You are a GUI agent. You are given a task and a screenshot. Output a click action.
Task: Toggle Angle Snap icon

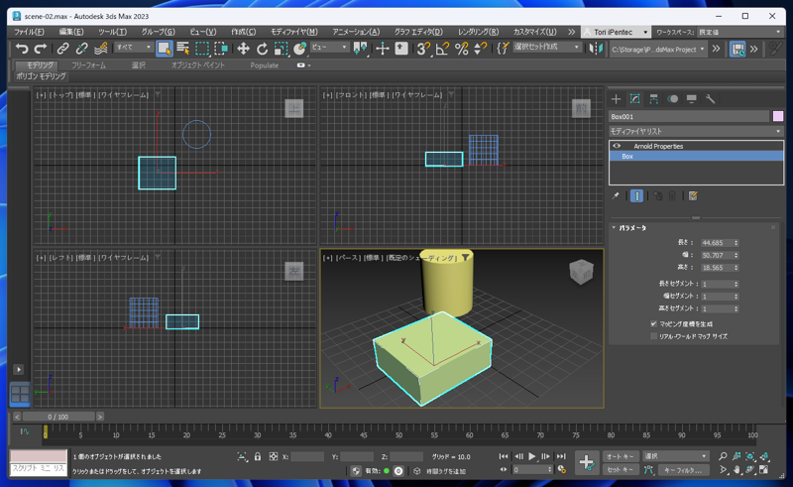[x=442, y=49]
